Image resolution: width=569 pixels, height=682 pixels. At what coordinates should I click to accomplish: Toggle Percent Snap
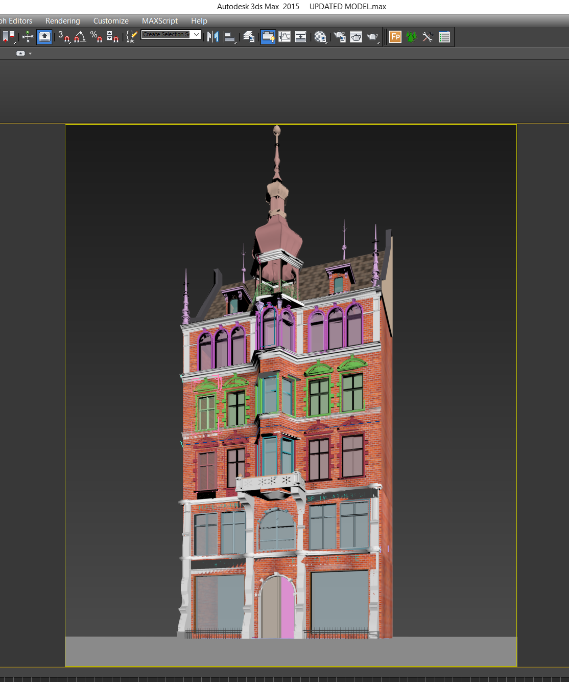coord(96,37)
